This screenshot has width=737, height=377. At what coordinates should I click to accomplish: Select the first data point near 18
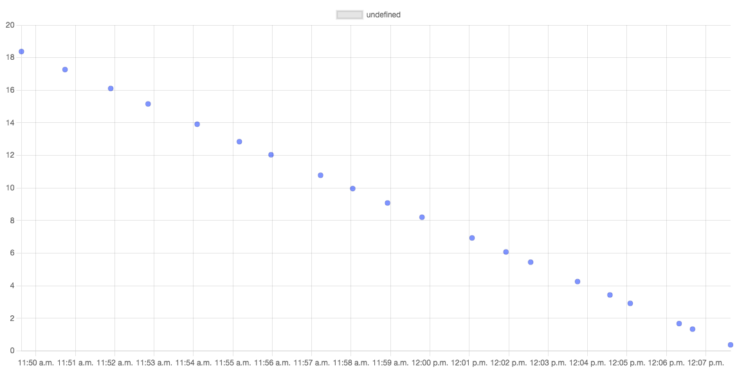coord(21,51)
